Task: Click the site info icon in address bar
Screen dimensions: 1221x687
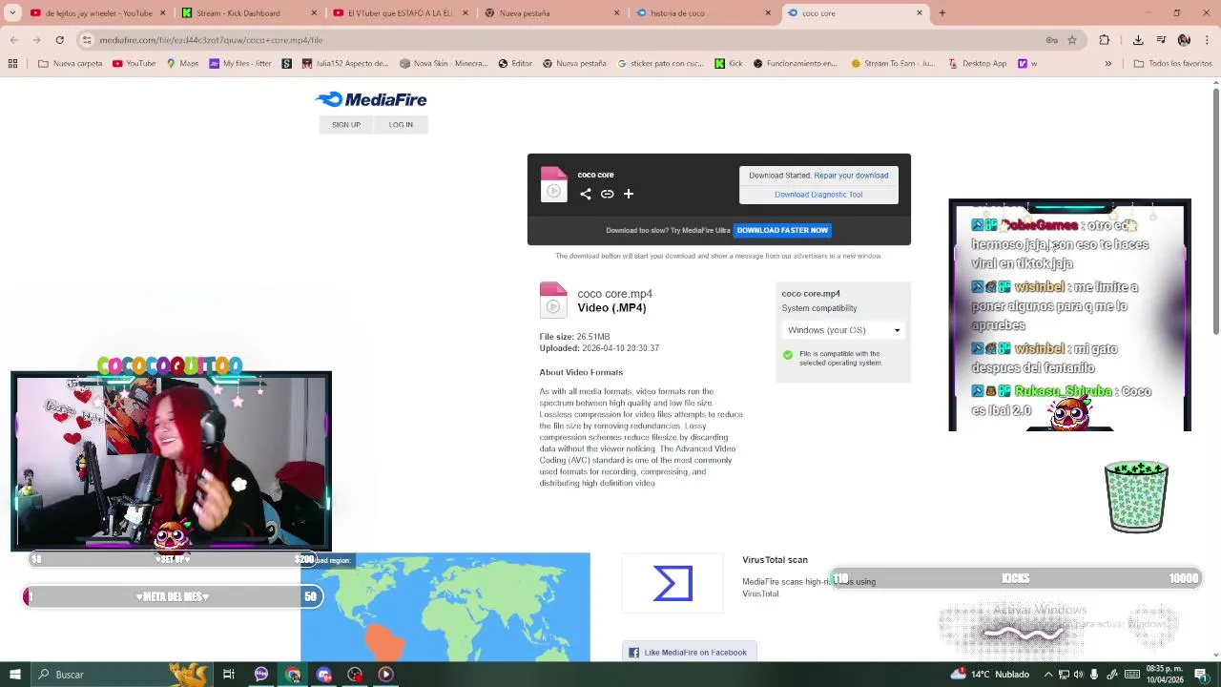Action: tap(86, 40)
